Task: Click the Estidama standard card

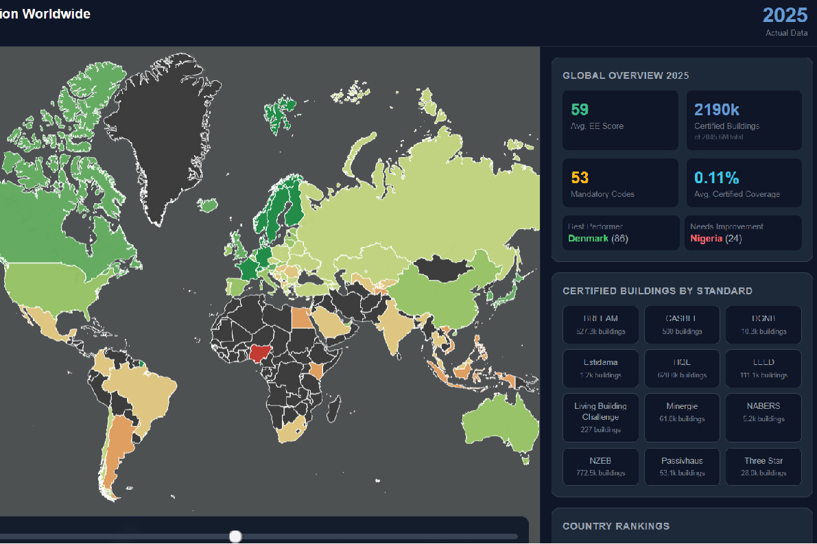Action: coord(600,368)
